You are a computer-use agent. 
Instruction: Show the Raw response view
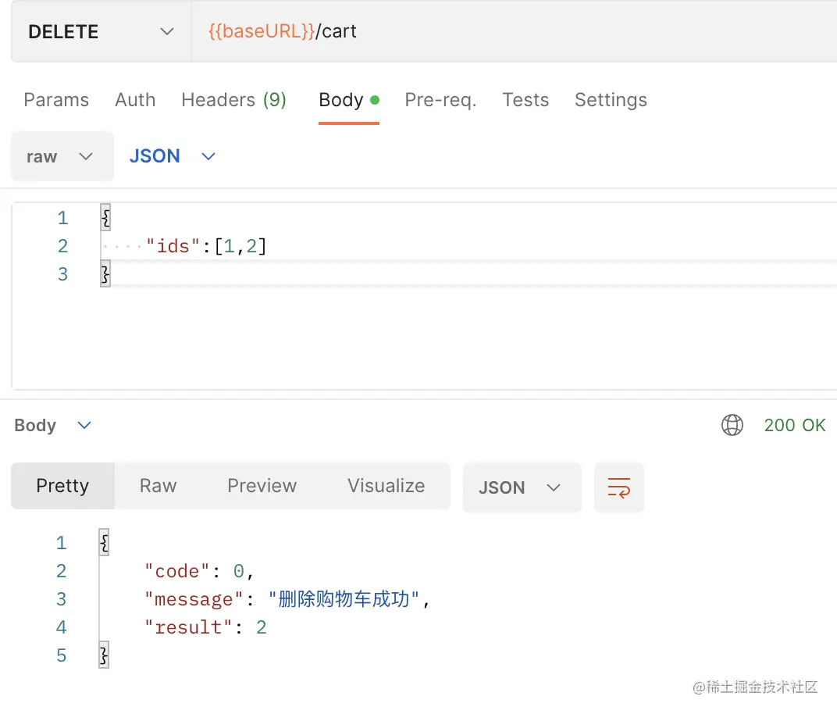(158, 486)
